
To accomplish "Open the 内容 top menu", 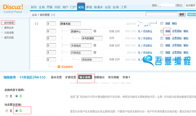I will 57,7.
